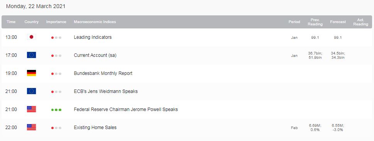Open Federal Reserve Chairman Jerome Powell Speaks

[126, 109]
